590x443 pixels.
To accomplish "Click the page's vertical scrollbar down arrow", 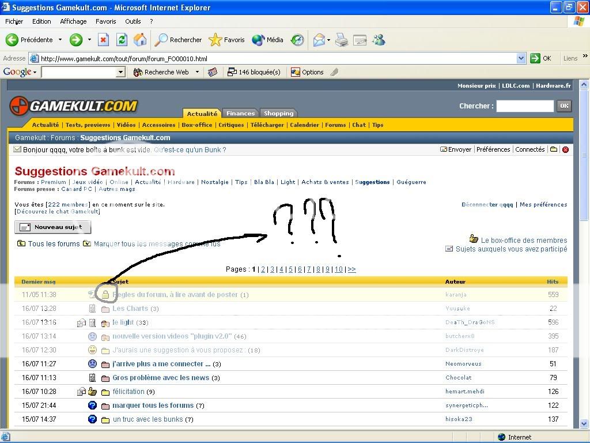I will pos(584,424).
